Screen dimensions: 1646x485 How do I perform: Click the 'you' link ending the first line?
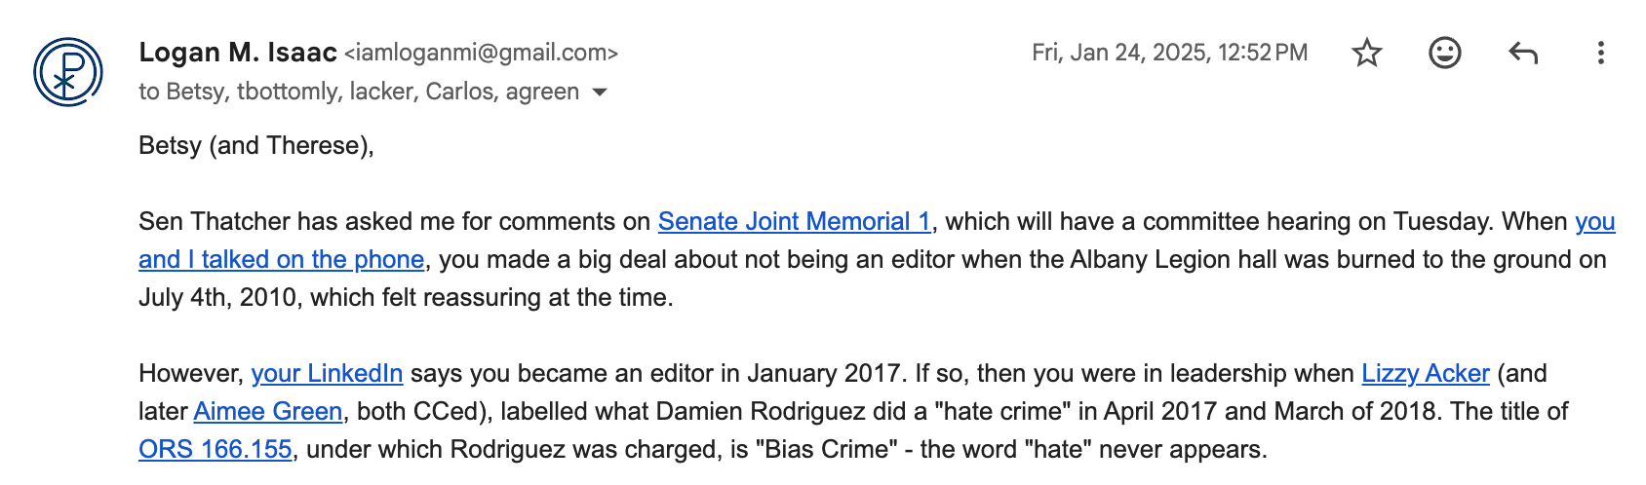click(1595, 222)
